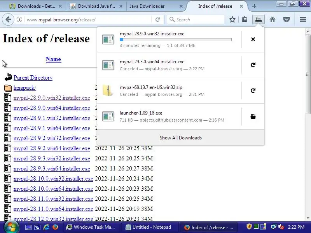Open the Pocket icon

pos(287,19)
